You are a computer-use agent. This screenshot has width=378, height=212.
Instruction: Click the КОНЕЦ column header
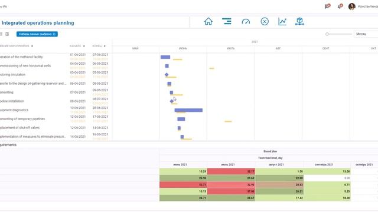tap(97, 46)
